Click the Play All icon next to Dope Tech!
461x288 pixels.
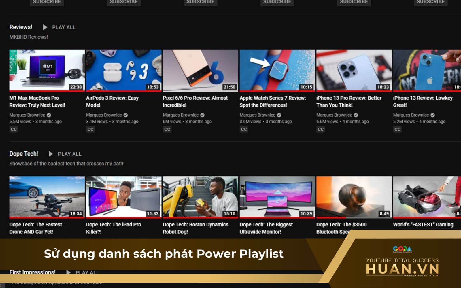click(51, 154)
